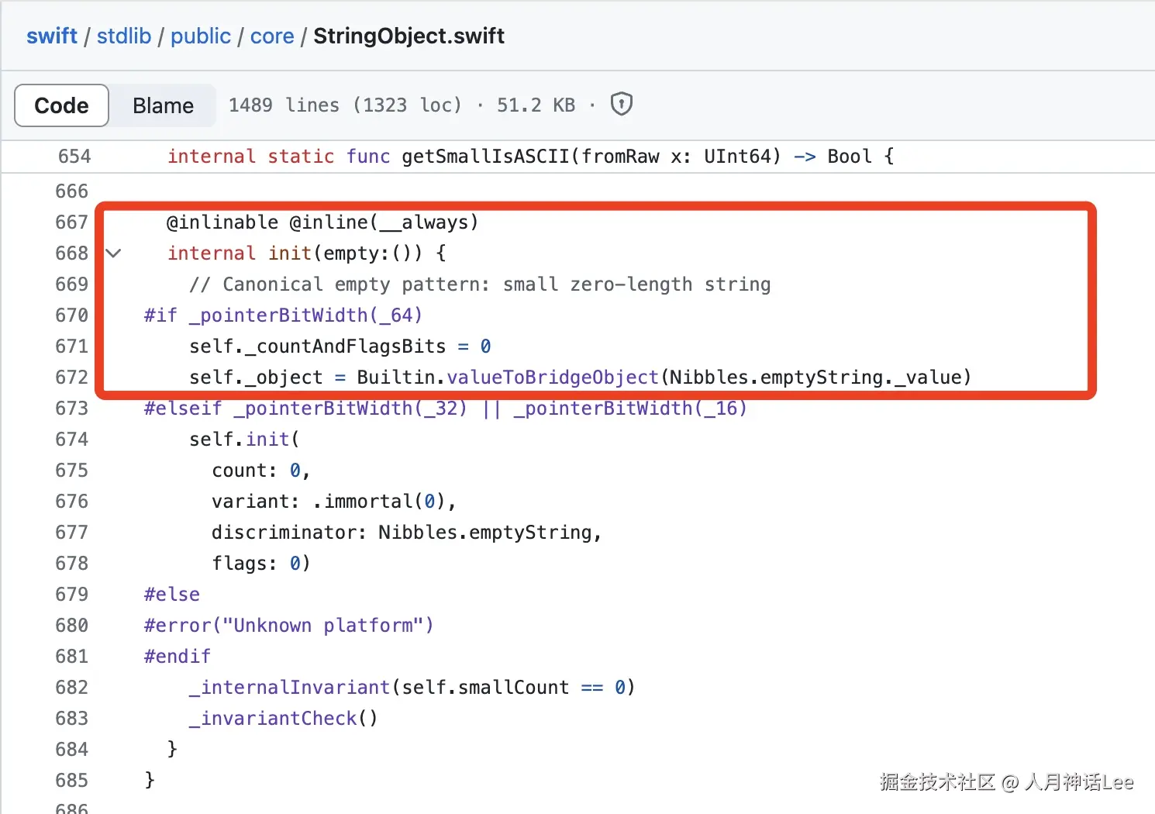Switch to the Code tab
This screenshot has height=814, width=1155.
coord(61,105)
